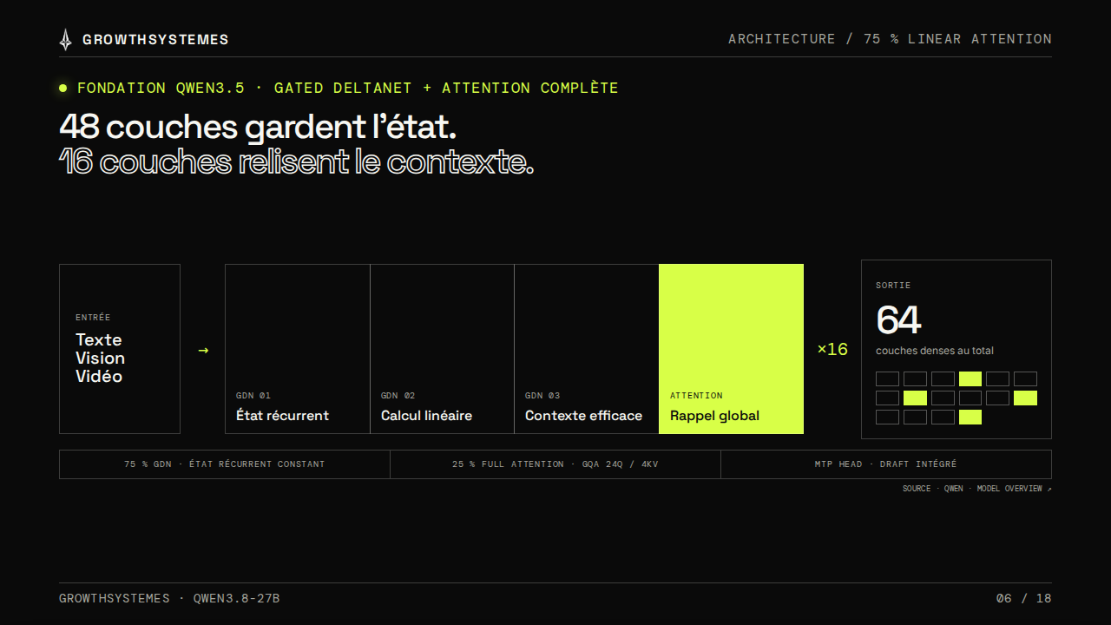Click the word 'Vision' in input card
1111x625 pixels.
pos(101,358)
